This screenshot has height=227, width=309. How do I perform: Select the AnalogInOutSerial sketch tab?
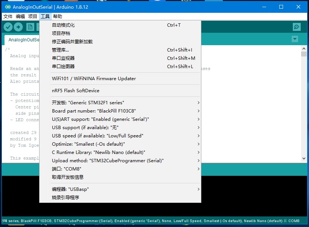(22, 40)
